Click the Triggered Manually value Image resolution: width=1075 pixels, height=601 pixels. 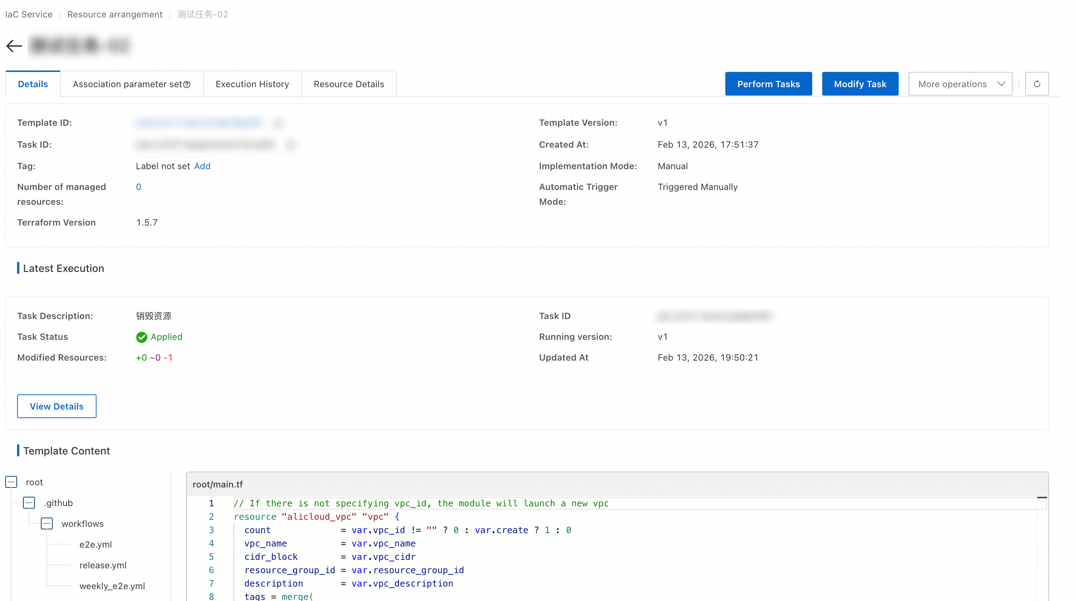click(698, 187)
